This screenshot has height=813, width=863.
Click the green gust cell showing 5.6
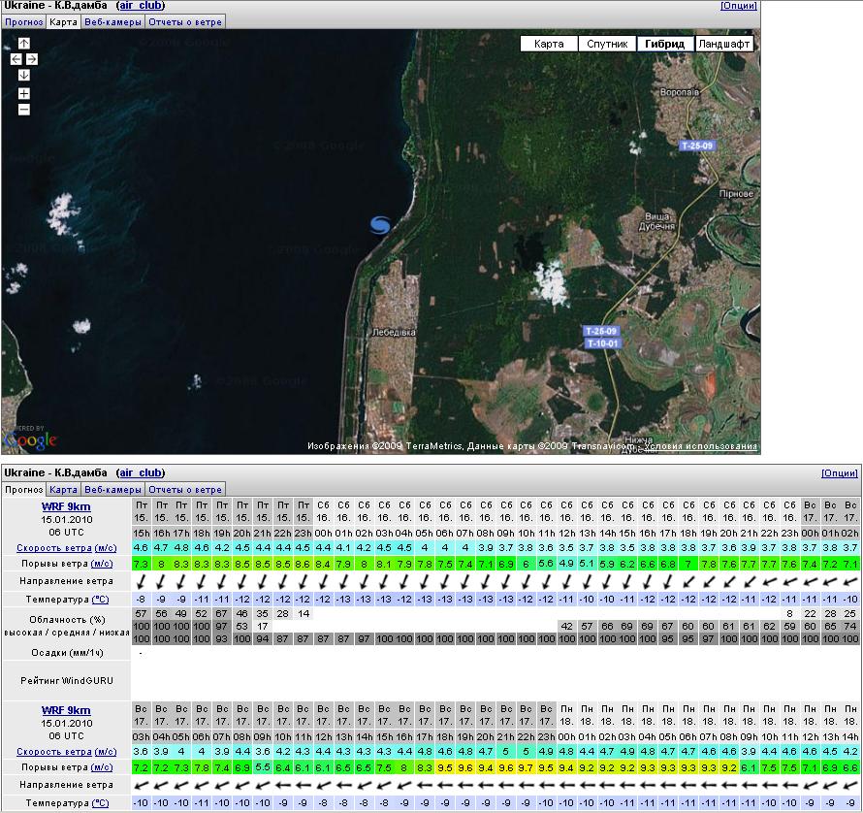(x=546, y=564)
